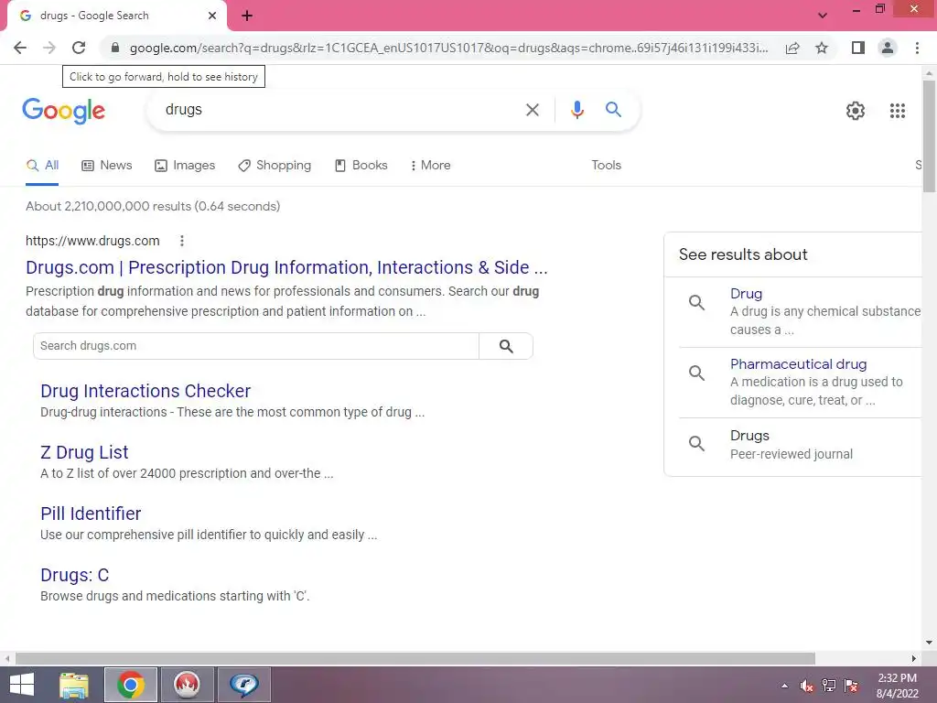Open the Drugs.com Prescription Drug Information result
The width and height of the screenshot is (937, 703).
(286, 268)
